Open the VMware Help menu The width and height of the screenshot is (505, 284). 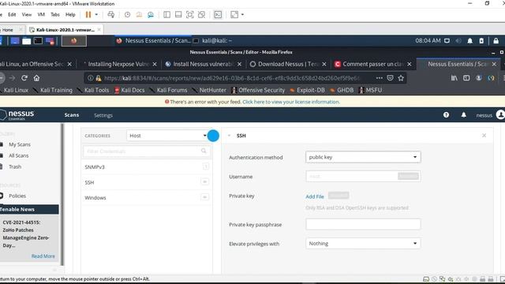pyautogui.click(x=70, y=14)
